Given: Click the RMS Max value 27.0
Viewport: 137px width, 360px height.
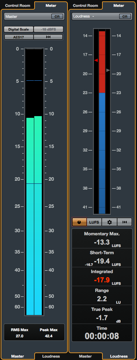Looking at the screenshot, I should [20, 336].
